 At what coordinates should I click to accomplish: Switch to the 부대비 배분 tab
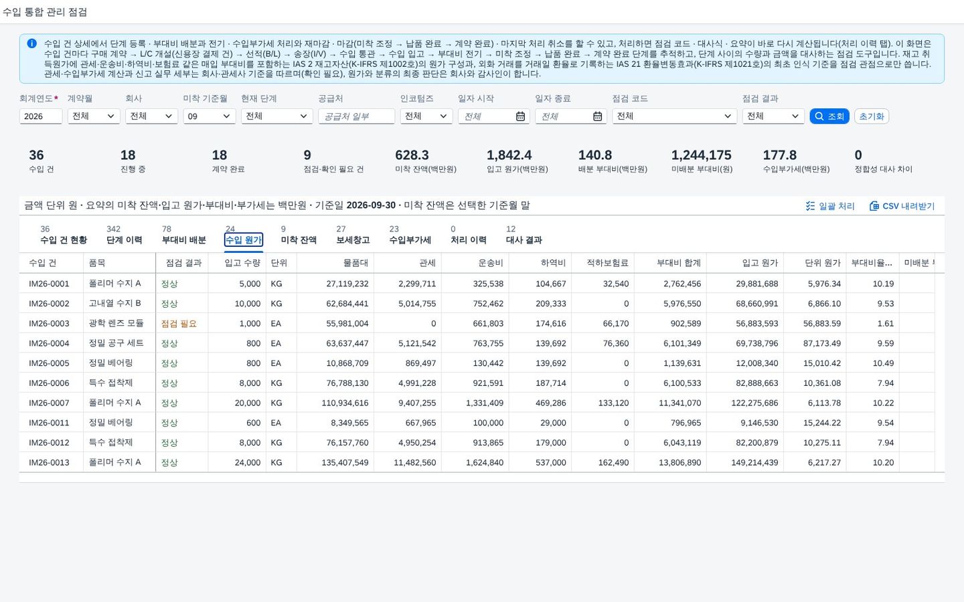(x=184, y=235)
